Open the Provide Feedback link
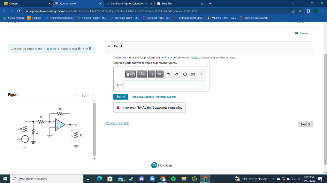Screen dimensions: 327x183 (117, 123)
